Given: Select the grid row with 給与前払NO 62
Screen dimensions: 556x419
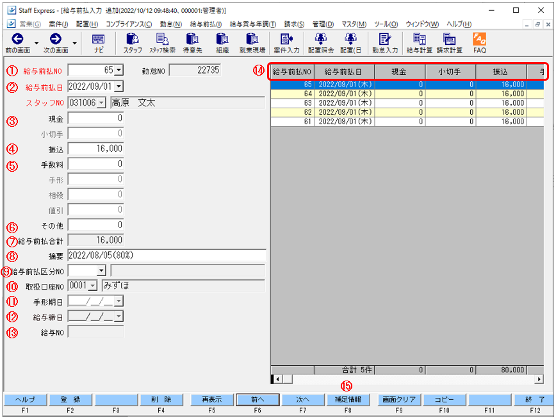Looking at the screenshot, I should point(407,112).
